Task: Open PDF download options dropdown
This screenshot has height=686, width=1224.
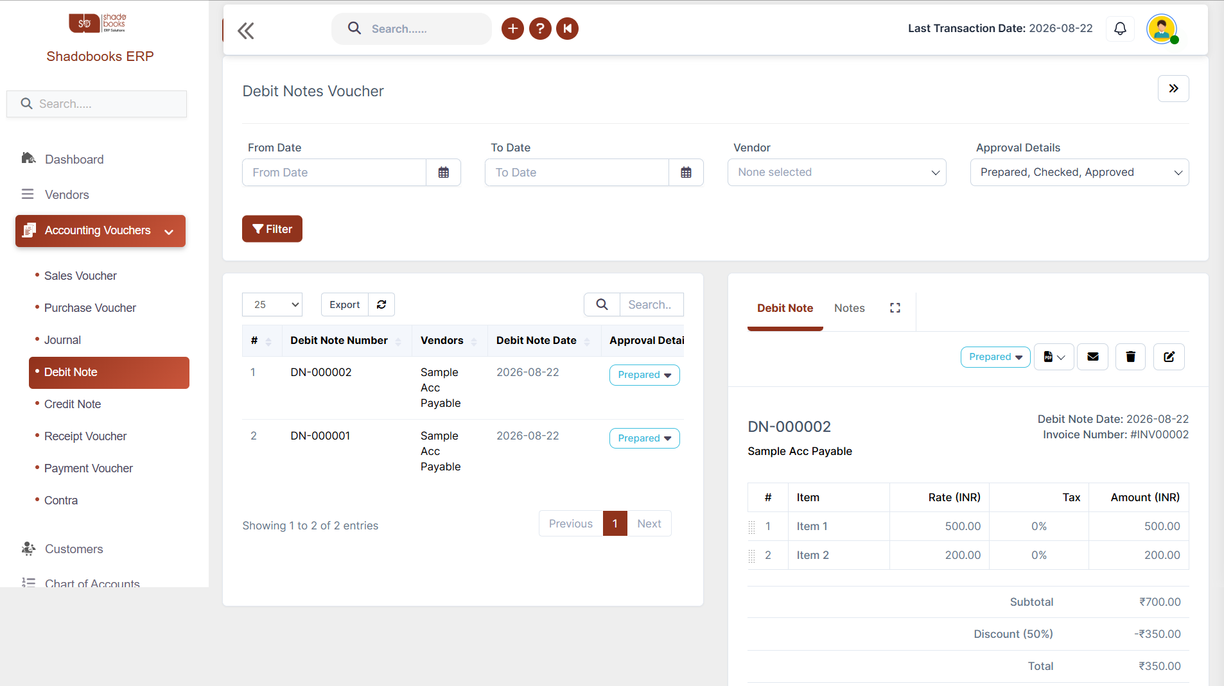Action: coord(1054,357)
